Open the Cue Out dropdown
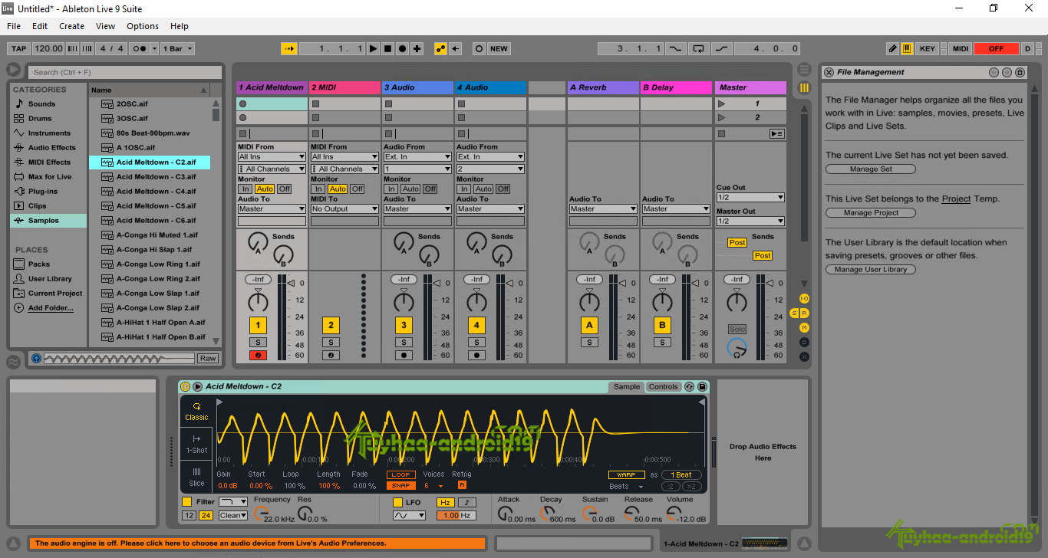Image resolution: width=1048 pixels, height=558 pixels. [x=750, y=198]
